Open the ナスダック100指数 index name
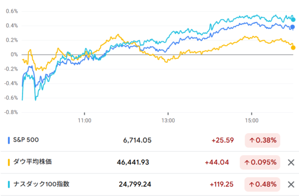Image resolution: width=299 pixels, height=196 pixels. [x=41, y=185]
